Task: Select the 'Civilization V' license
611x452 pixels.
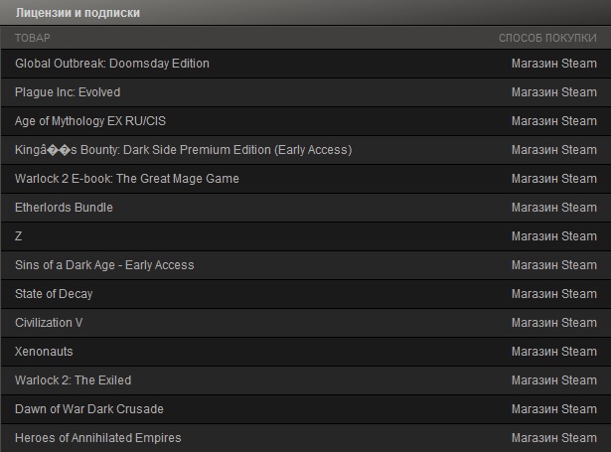Action: pyautogui.click(x=49, y=323)
